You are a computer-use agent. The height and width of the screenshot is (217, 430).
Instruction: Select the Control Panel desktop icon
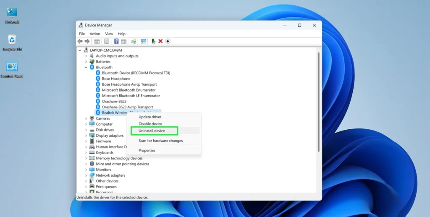(x=12, y=70)
